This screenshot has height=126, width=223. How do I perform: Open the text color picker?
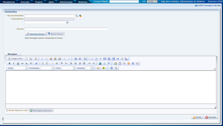pos(98,68)
